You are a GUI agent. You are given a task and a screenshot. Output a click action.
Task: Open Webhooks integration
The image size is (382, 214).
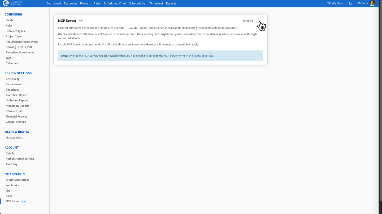12,185
